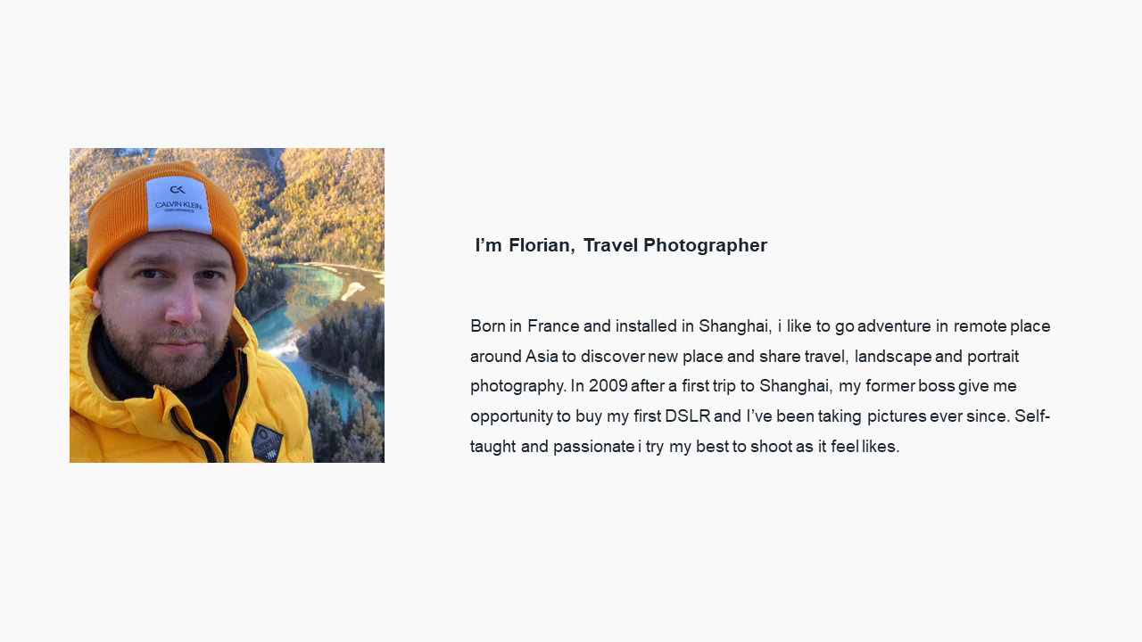Image resolution: width=1142 pixels, height=642 pixels.
Task: Click the word "Asia" in the paragraph
Action: coord(542,357)
